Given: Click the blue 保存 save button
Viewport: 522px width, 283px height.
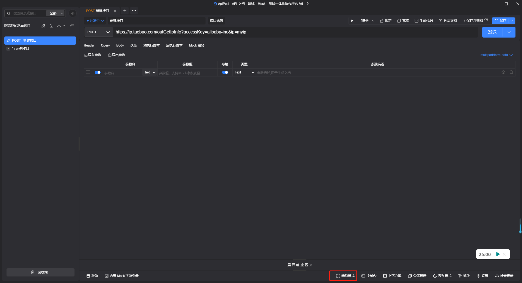Looking at the screenshot, I should click(x=501, y=21).
